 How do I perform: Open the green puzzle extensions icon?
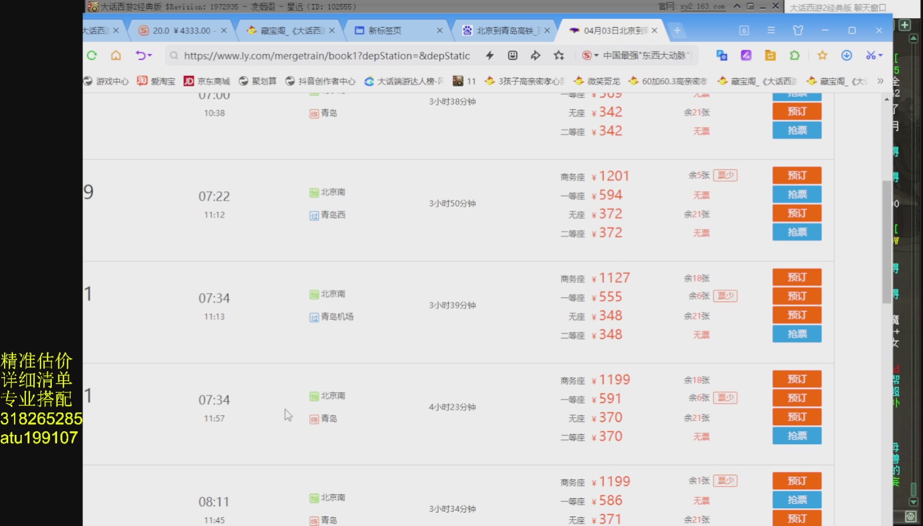pyautogui.click(x=795, y=55)
